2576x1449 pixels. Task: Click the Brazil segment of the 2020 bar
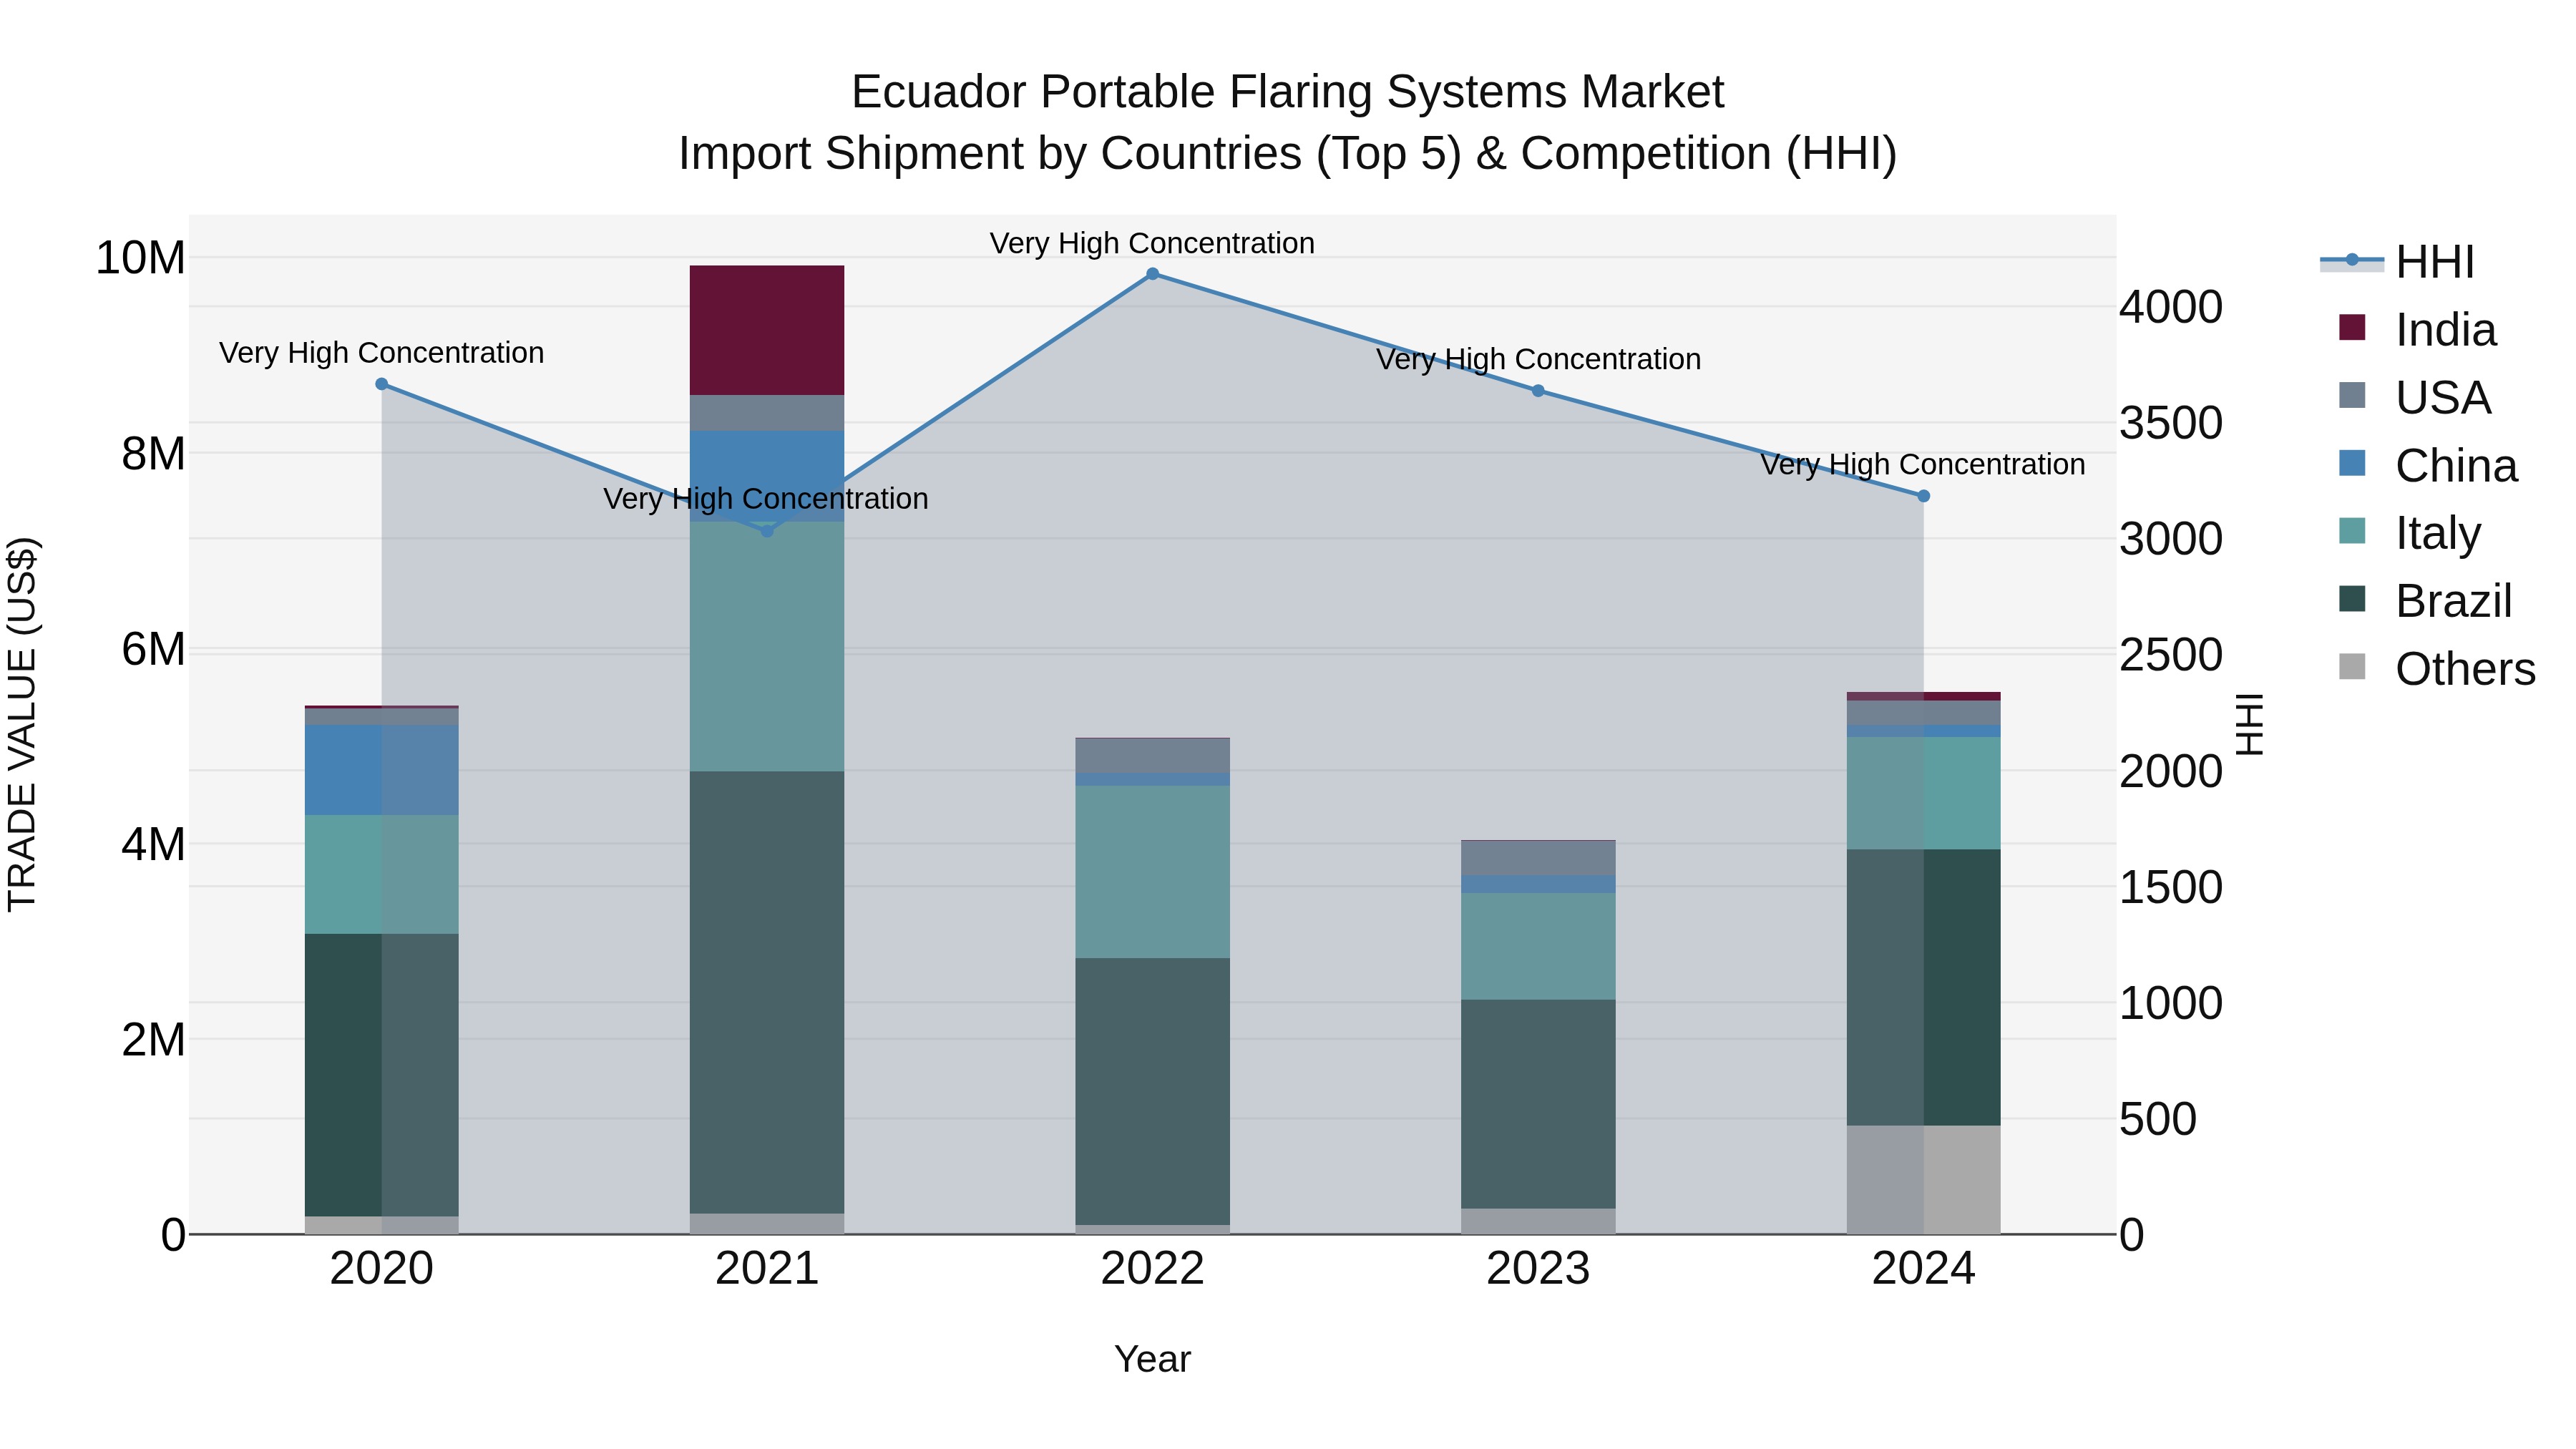tap(381, 1075)
